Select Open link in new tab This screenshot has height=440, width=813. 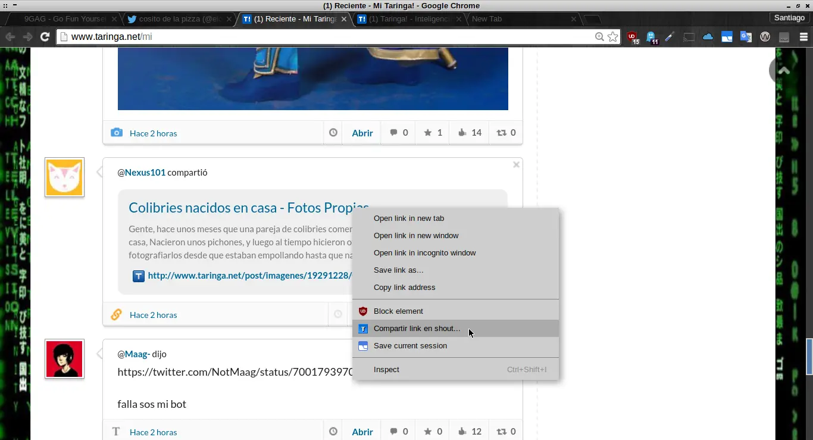pos(455,219)
